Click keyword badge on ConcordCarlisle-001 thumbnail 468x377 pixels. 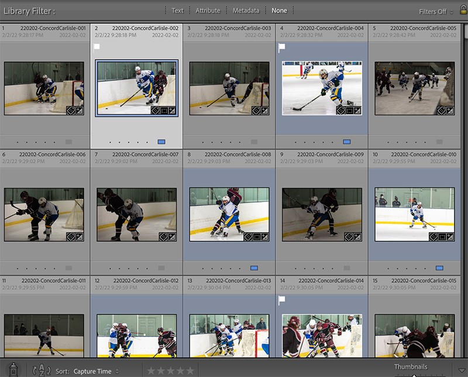coord(70,110)
